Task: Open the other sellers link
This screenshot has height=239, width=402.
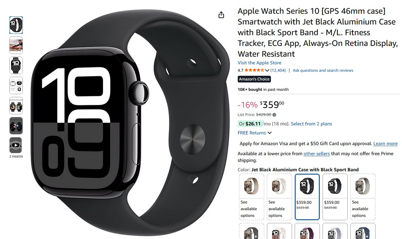Action: 317,154
